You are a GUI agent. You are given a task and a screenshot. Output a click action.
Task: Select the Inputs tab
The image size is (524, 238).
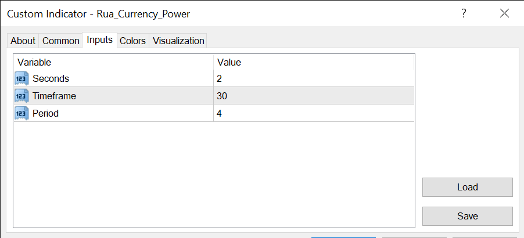[x=99, y=40]
